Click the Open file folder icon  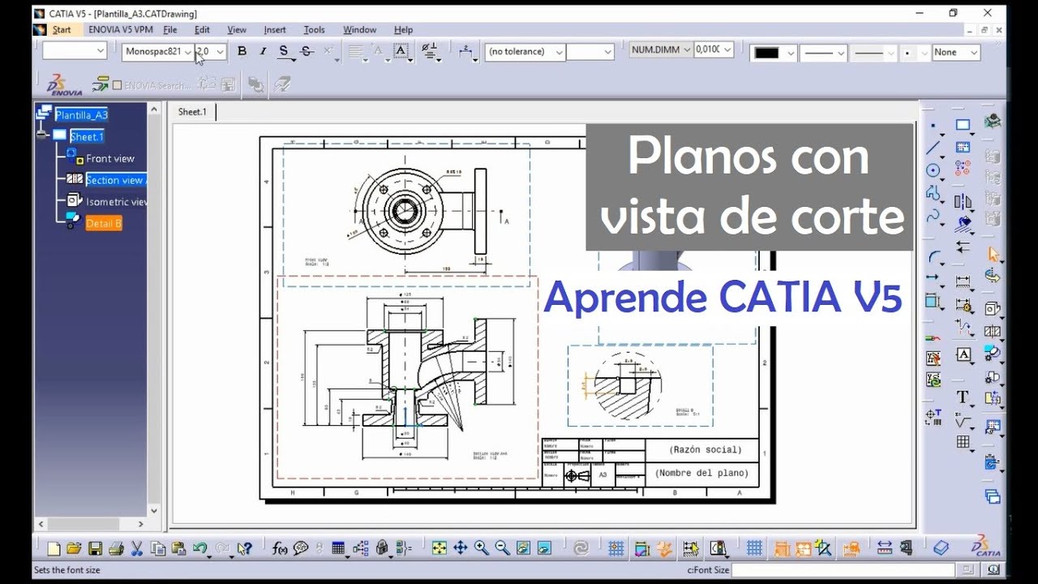click(x=74, y=548)
